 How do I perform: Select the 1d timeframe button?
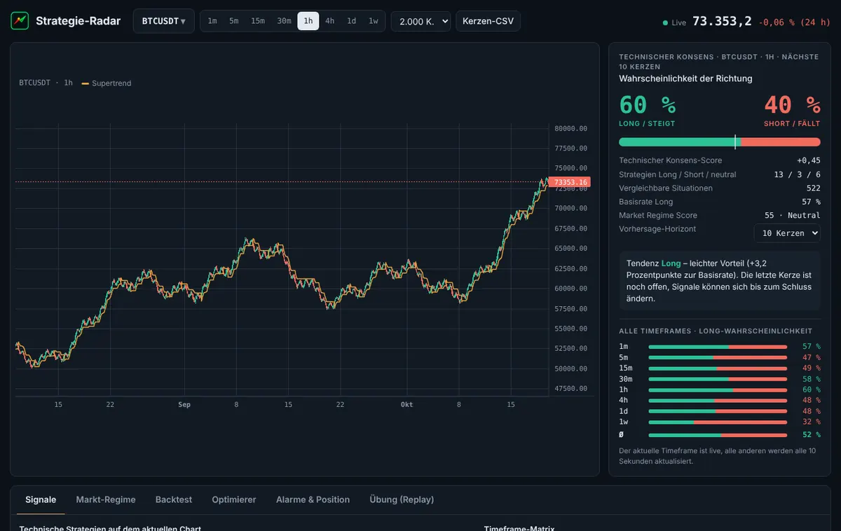point(352,21)
